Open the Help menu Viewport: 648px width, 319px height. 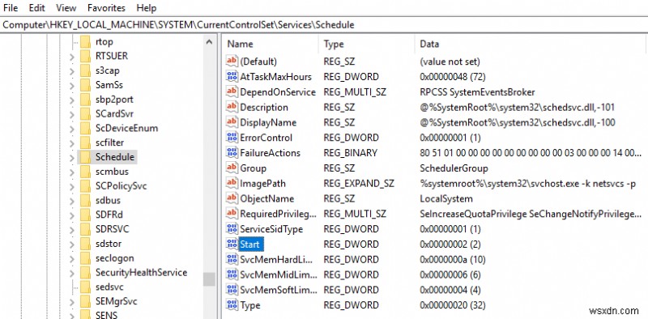(147, 8)
